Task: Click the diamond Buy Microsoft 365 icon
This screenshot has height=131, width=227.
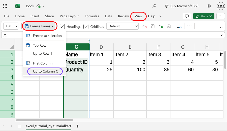Action: 167,6
